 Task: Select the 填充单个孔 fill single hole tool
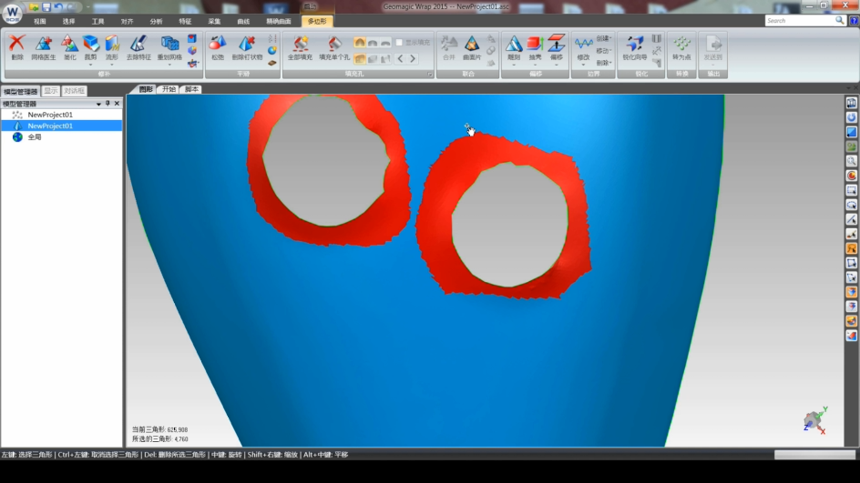[x=334, y=45]
